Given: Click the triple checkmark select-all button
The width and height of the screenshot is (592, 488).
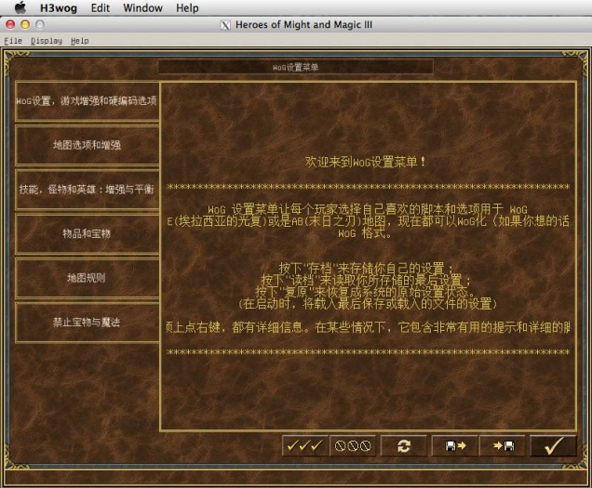Looking at the screenshot, I should (305, 446).
